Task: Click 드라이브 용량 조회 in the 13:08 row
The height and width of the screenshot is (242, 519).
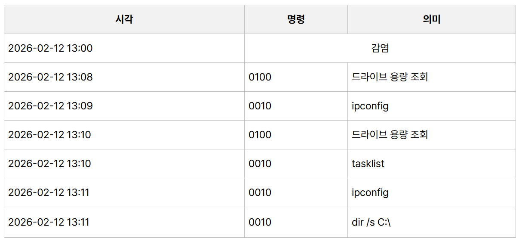Action: click(390, 77)
